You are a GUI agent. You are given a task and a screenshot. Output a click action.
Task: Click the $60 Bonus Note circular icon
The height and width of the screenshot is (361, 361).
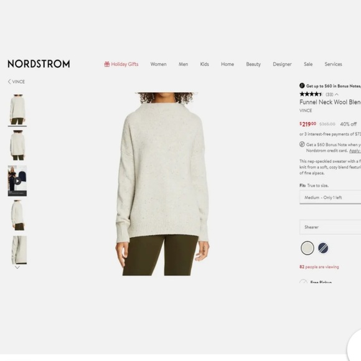point(302,144)
